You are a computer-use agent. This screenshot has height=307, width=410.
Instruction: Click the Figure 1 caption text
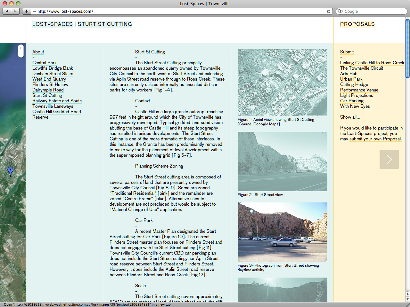(x=276, y=122)
